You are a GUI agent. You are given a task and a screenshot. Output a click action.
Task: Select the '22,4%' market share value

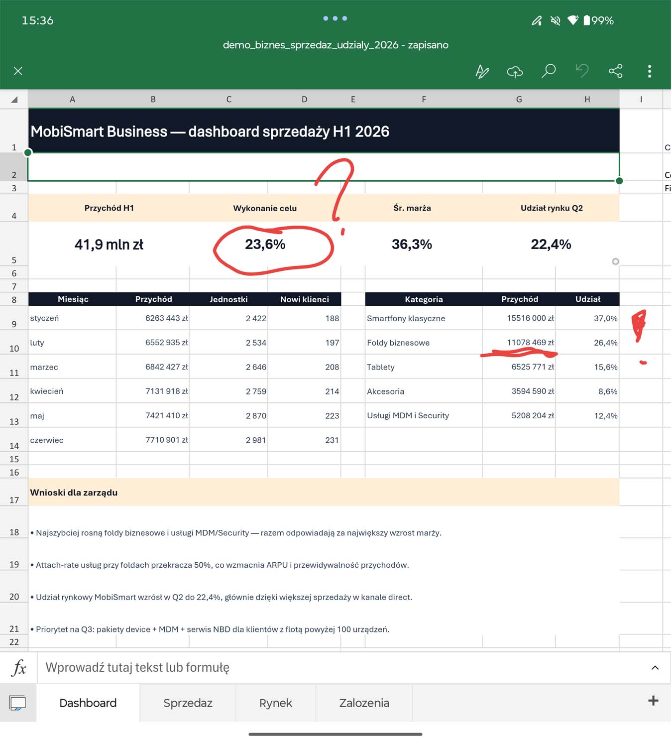tap(551, 244)
